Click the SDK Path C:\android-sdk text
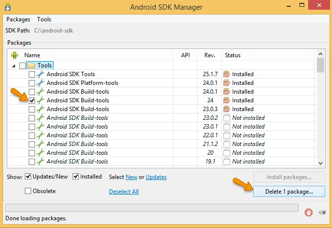The image size is (332, 228). pyautogui.click(x=54, y=31)
